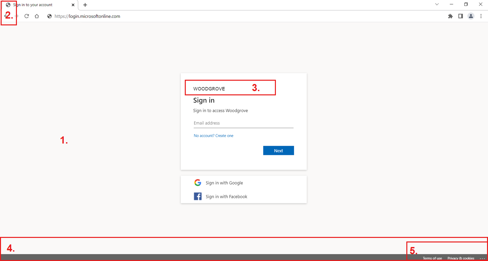The height and width of the screenshot is (261, 488).
Task: Expand the tab search chevron
Action: (x=437, y=5)
